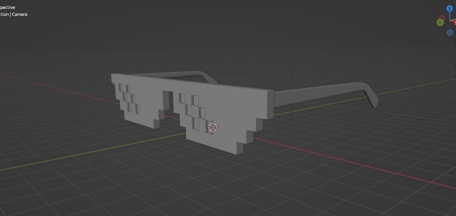Select the right temple arm of glasses

click(x=326, y=94)
